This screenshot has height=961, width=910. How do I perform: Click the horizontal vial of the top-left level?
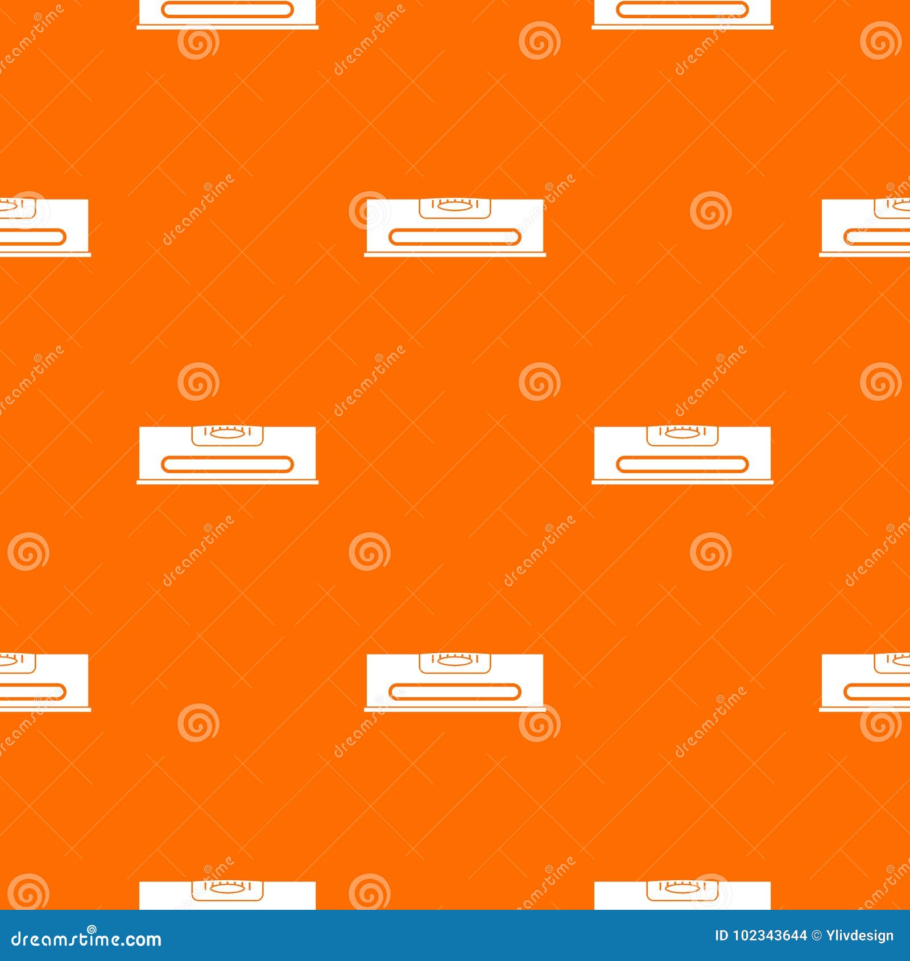(x=227, y=7)
